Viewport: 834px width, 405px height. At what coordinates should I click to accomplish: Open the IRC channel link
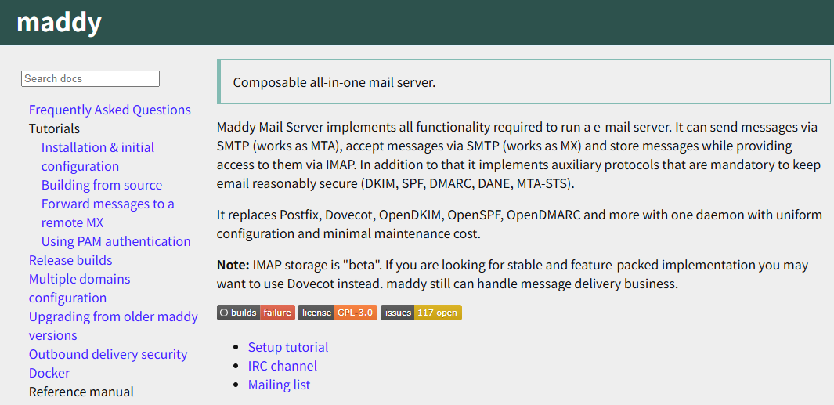[283, 366]
